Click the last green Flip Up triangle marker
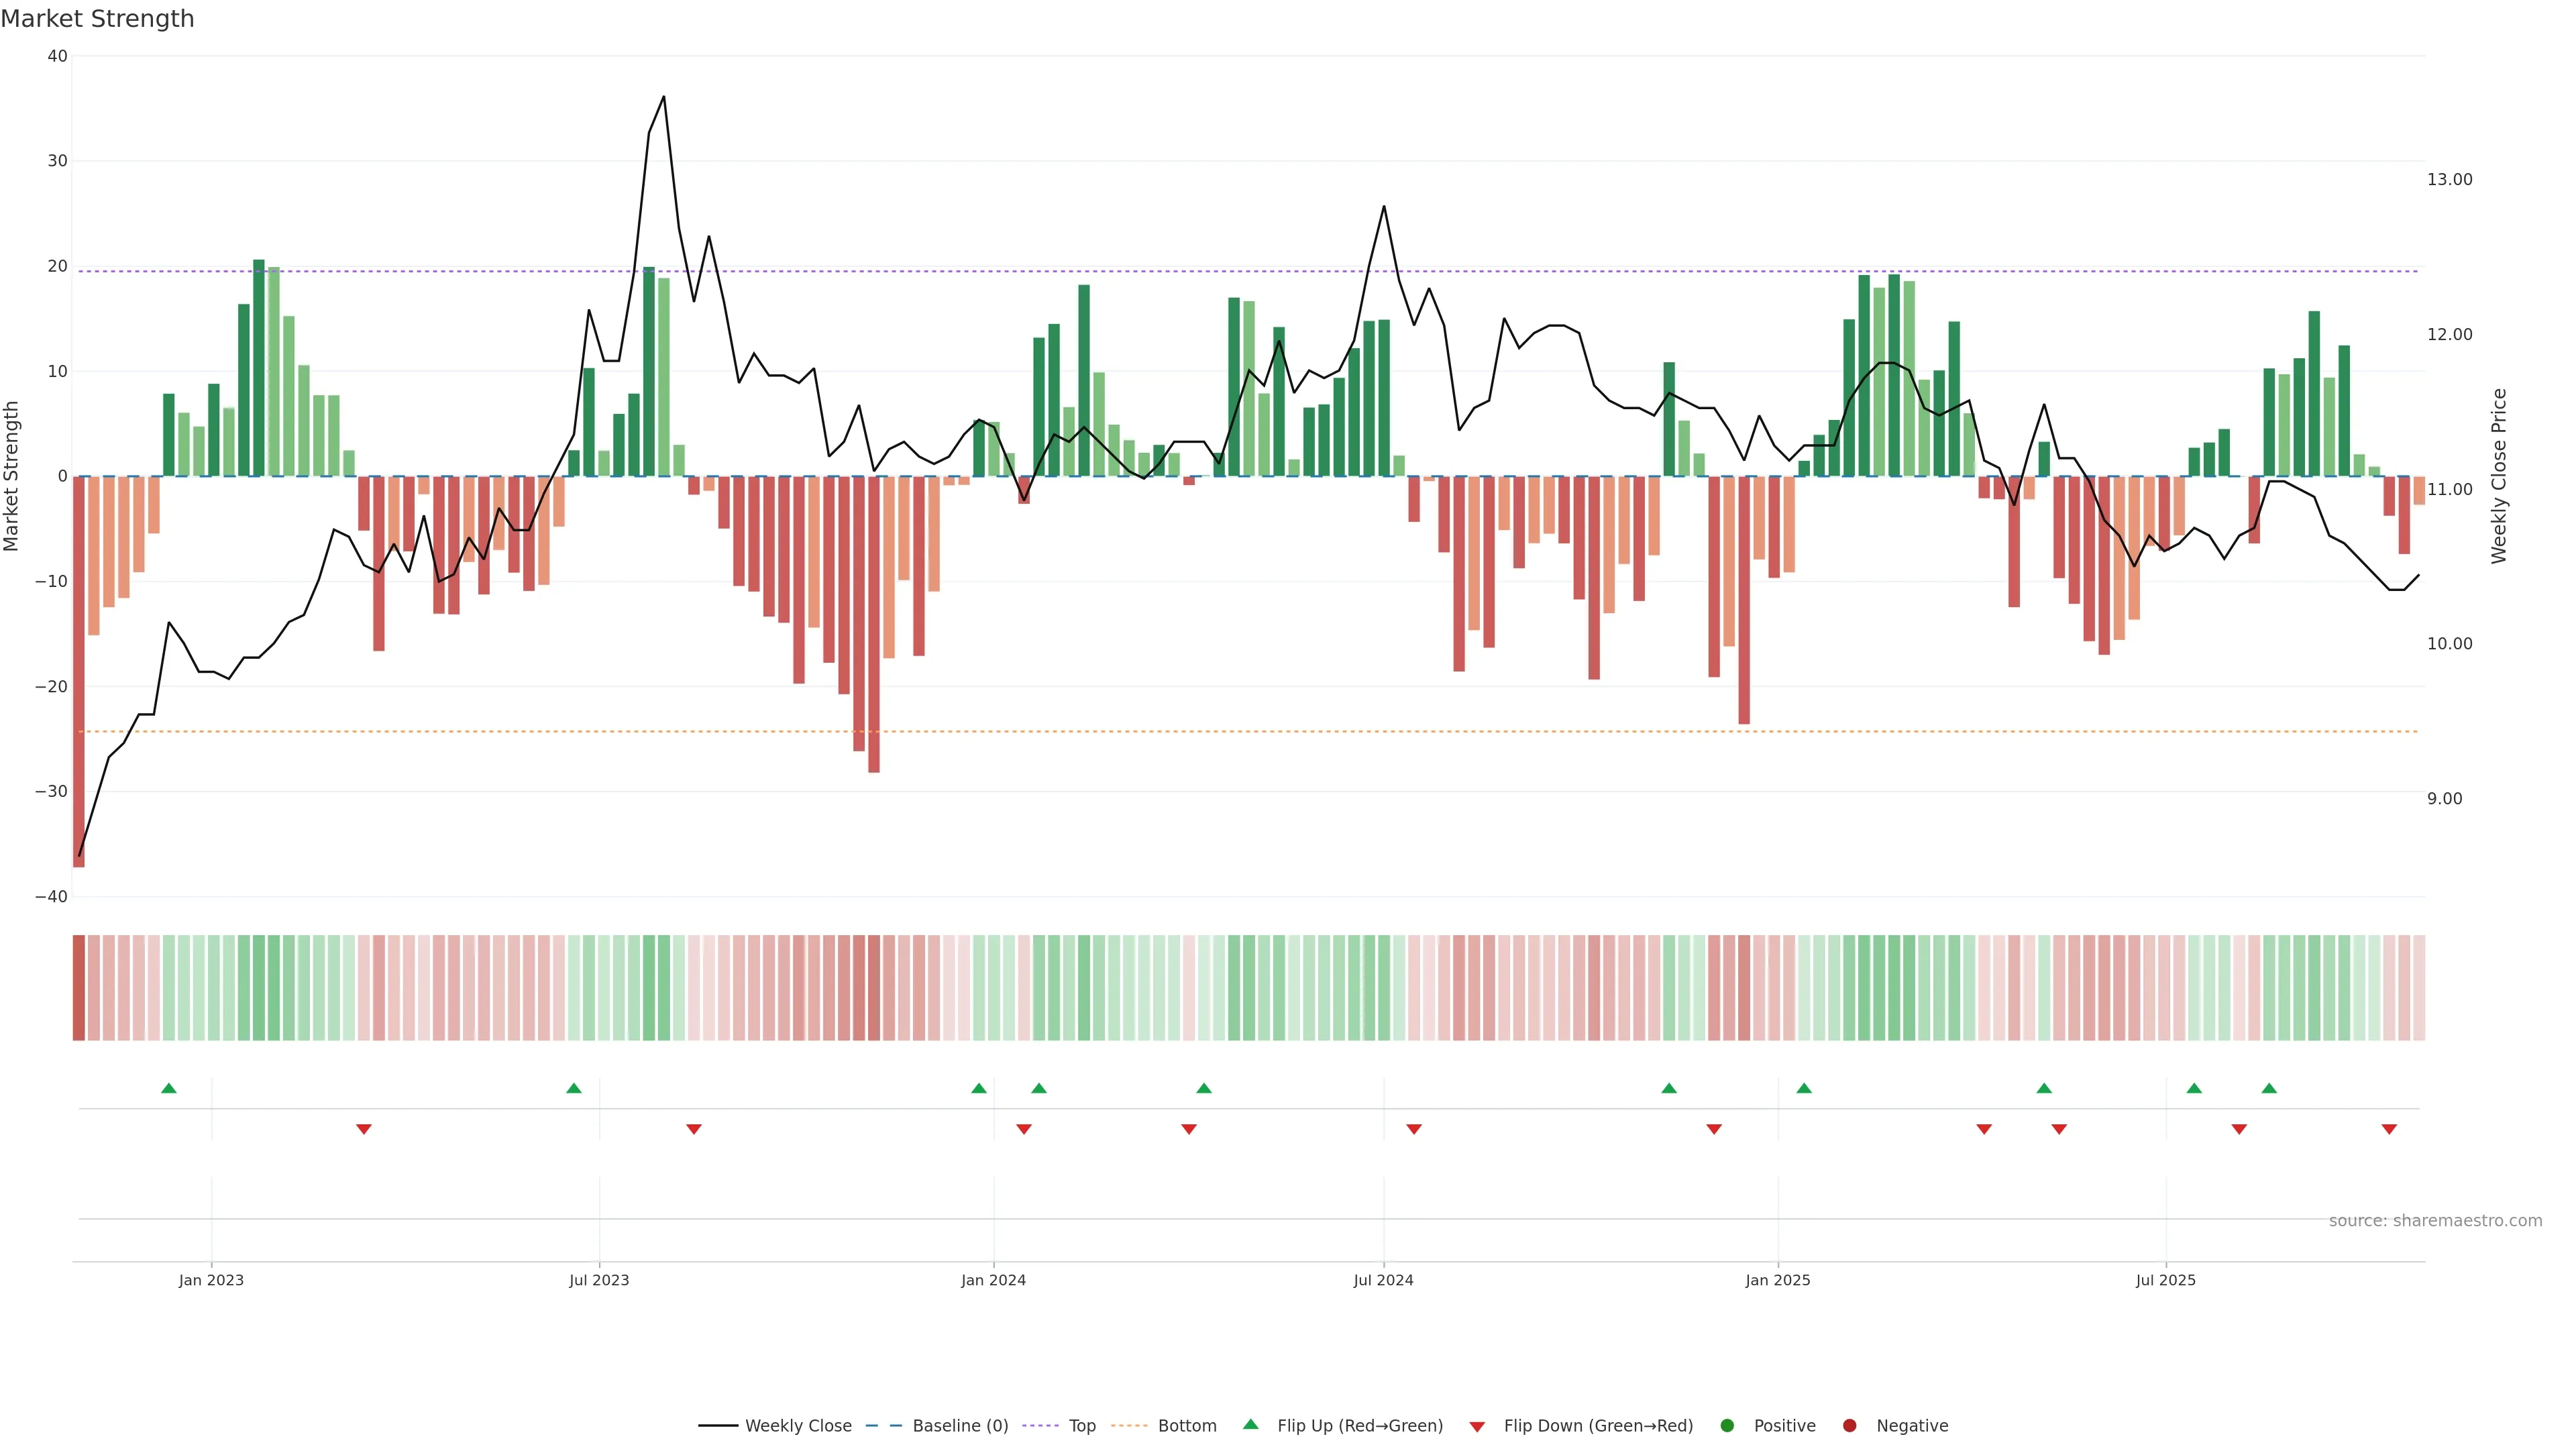The image size is (2576, 1449). 2269,1088
